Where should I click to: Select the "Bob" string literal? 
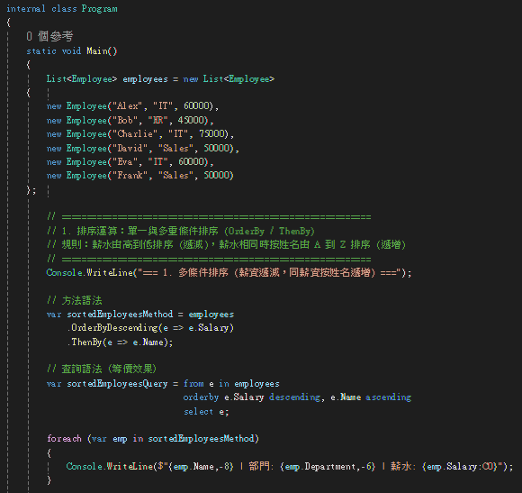tap(126, 120)
